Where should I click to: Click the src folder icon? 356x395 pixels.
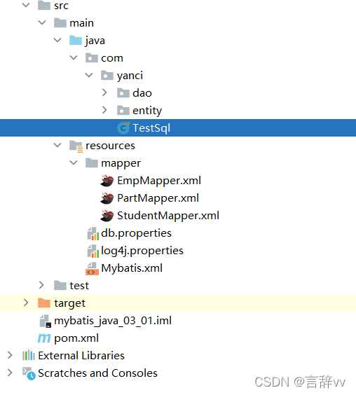(x=44, y=6)
